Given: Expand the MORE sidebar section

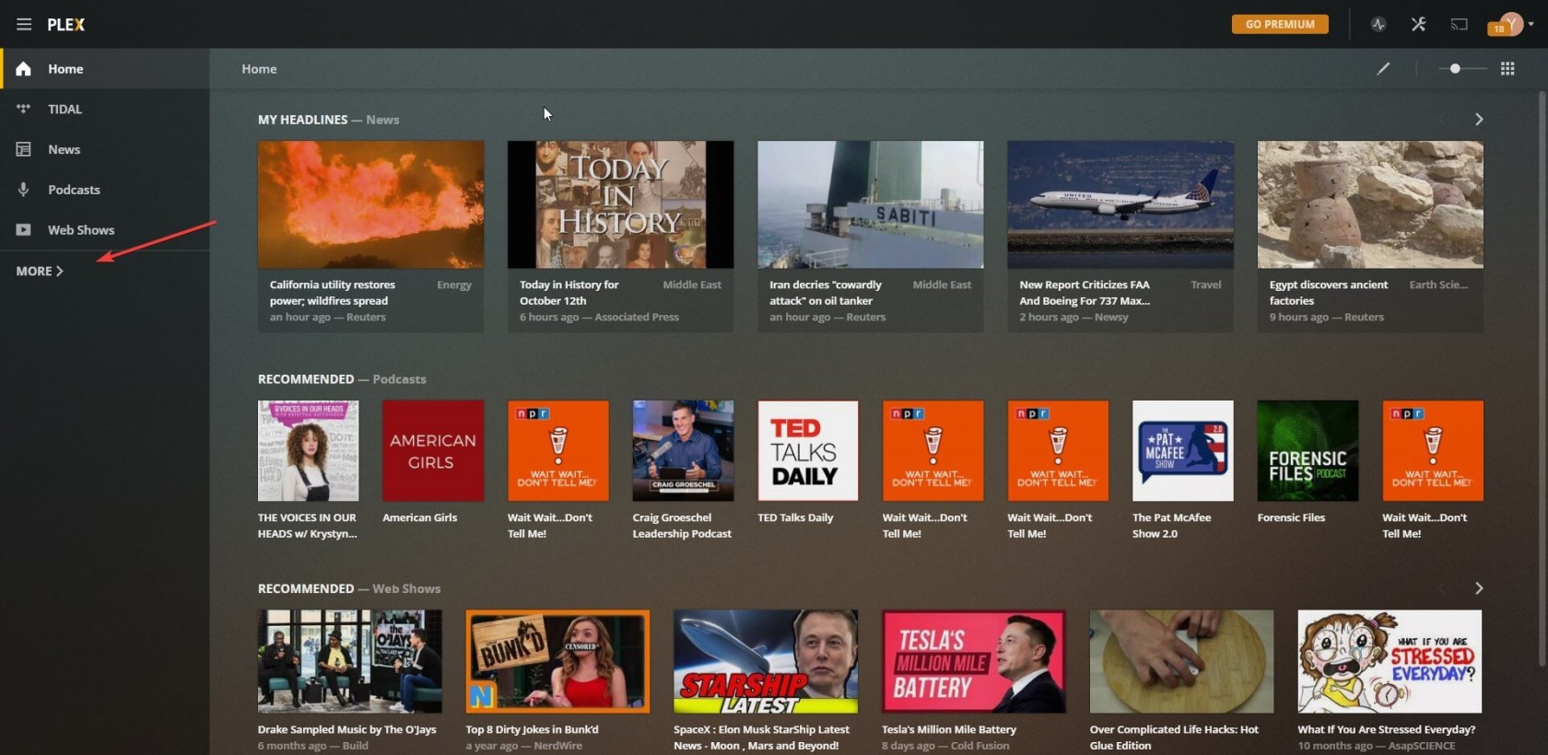Looking at the screenshot, I should [x=40, y=272].
